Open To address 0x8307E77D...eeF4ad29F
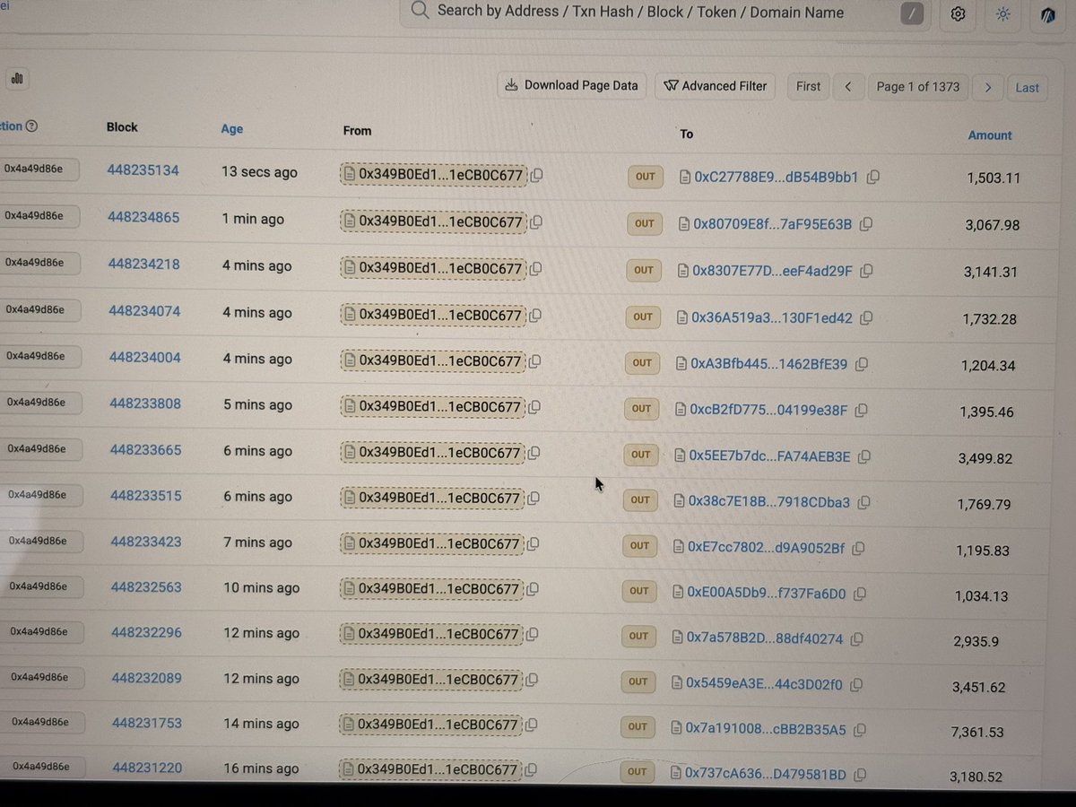Screen dimensions: 1076x807 tap(772, 271)
